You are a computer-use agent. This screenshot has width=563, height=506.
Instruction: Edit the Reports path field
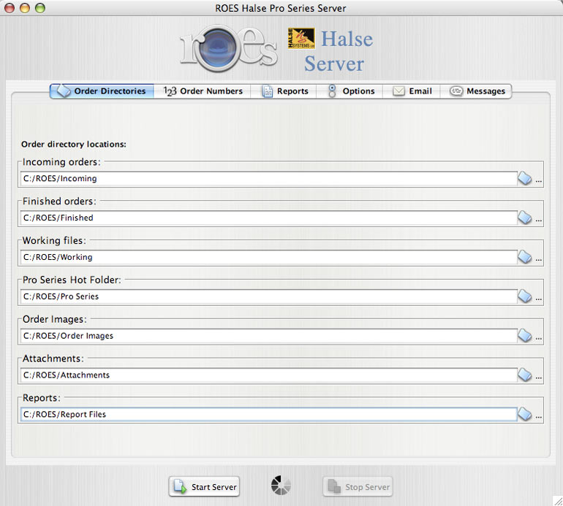click(268, 414)
